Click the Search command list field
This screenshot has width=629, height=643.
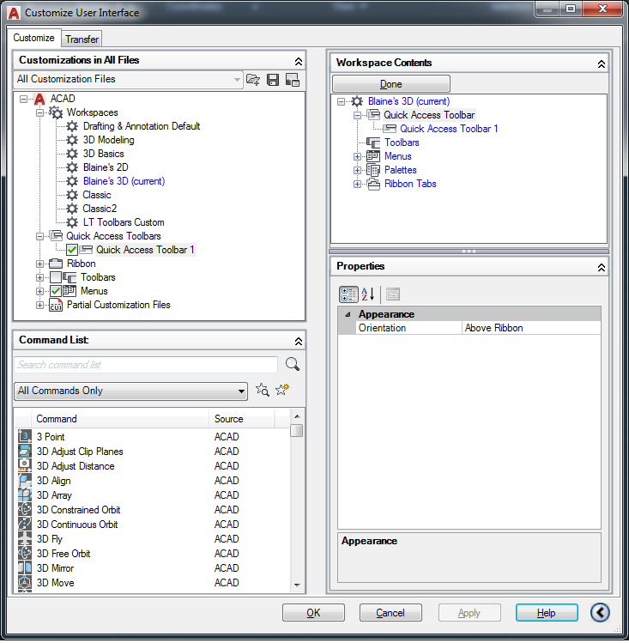click(x=146, y=365)
